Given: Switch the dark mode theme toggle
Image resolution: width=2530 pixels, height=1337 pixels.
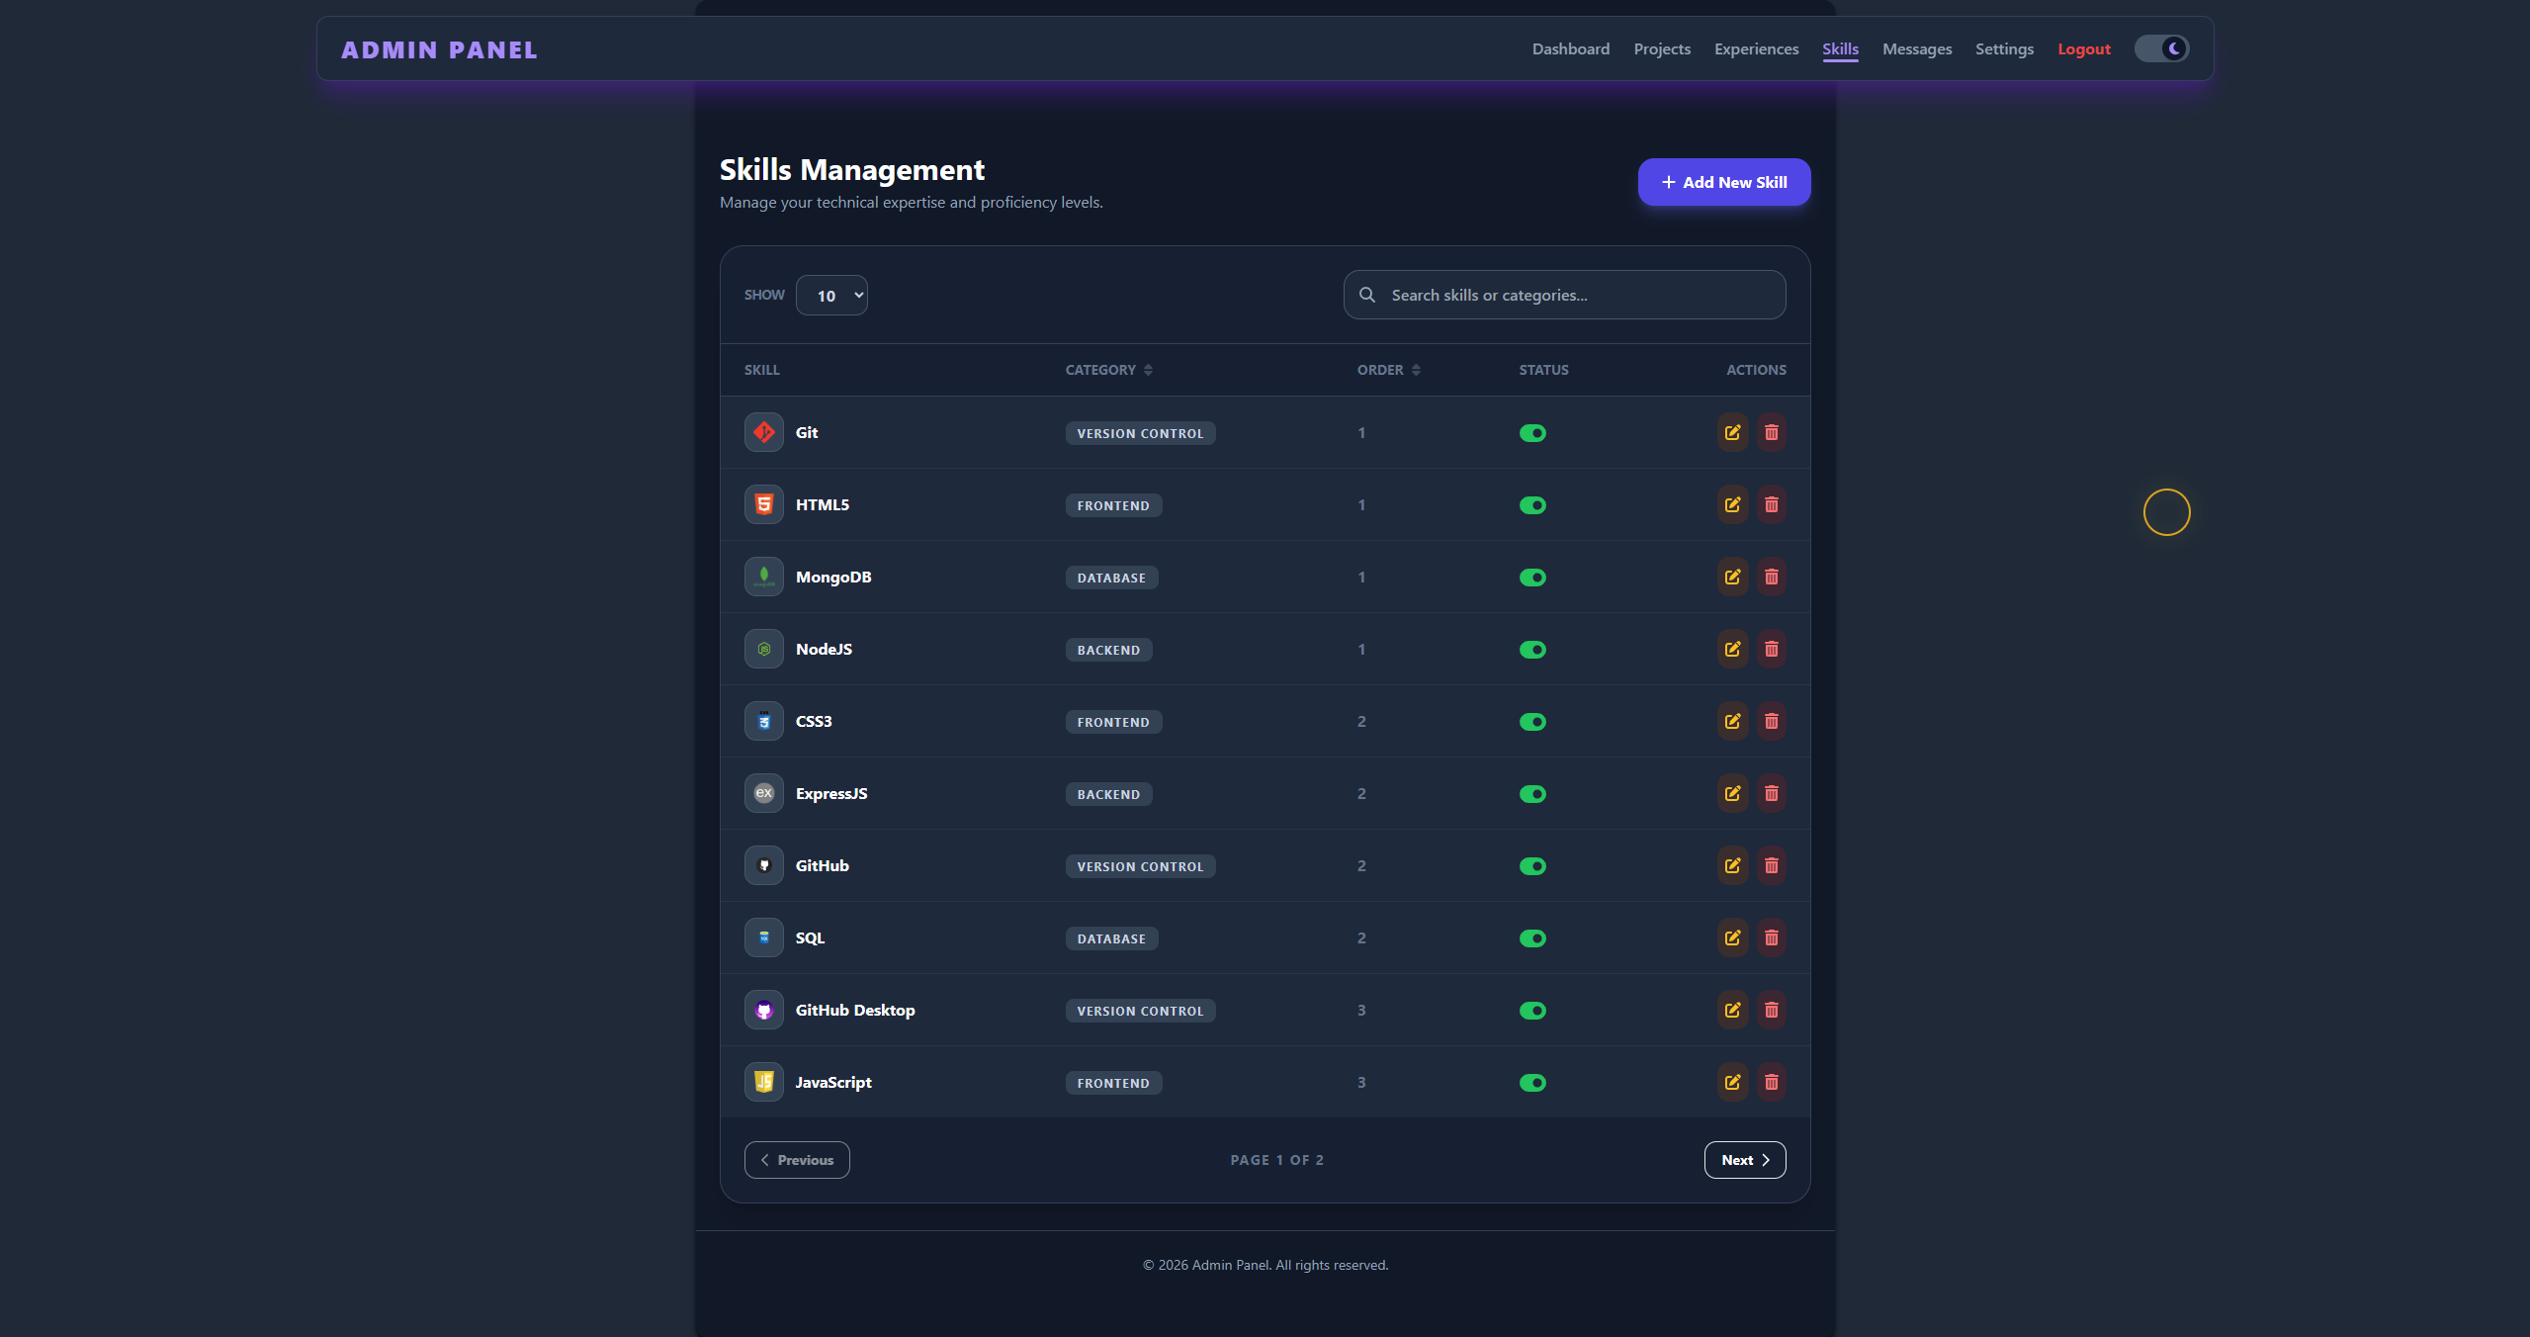Looking at the screenshot, I should point(2161,48).
